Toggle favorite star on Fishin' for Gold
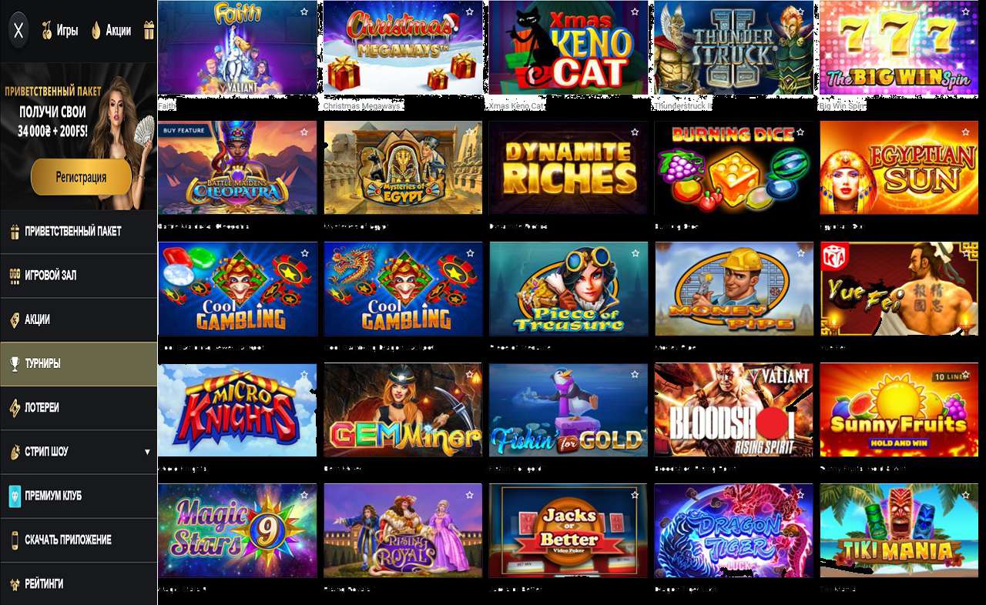Viewport: 986px width, 605px height. tap(635, 374)
